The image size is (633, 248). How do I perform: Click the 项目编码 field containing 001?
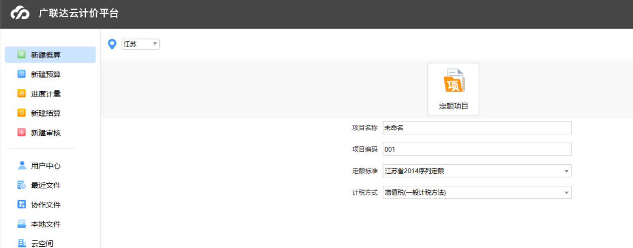[477, 149]
